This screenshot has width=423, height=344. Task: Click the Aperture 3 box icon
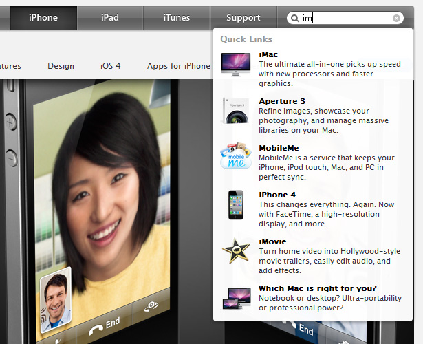235,111
